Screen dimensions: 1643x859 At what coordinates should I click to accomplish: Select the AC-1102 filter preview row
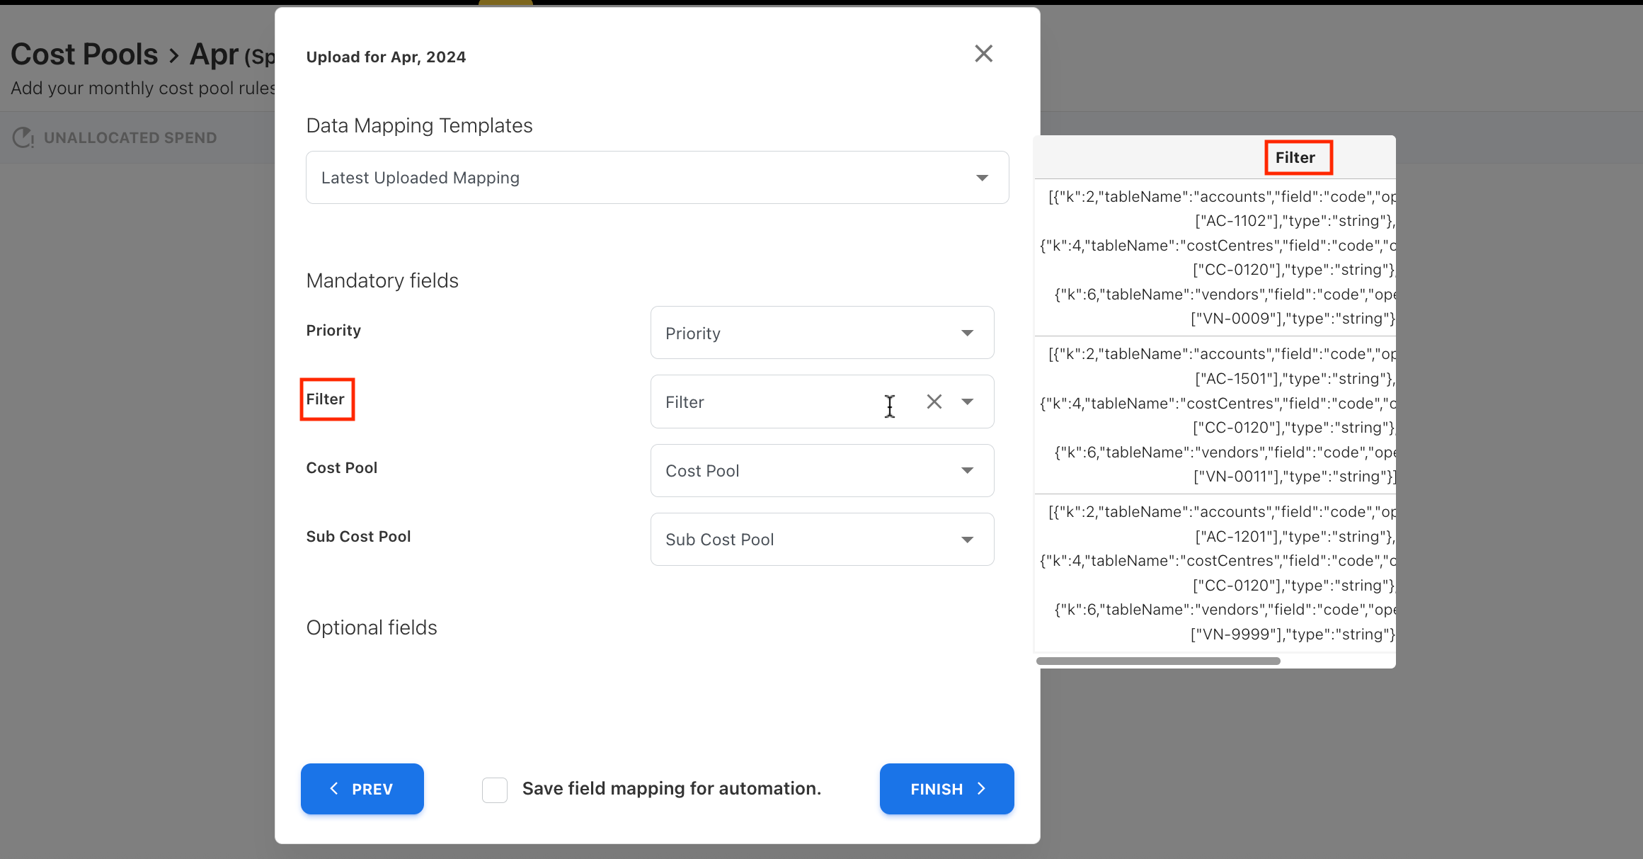[x=1215, y=257]
